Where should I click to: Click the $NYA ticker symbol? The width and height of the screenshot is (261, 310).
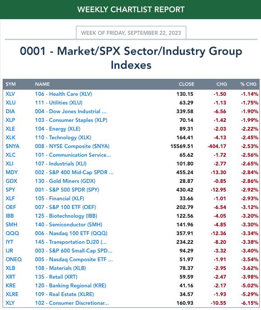(13, 146)
